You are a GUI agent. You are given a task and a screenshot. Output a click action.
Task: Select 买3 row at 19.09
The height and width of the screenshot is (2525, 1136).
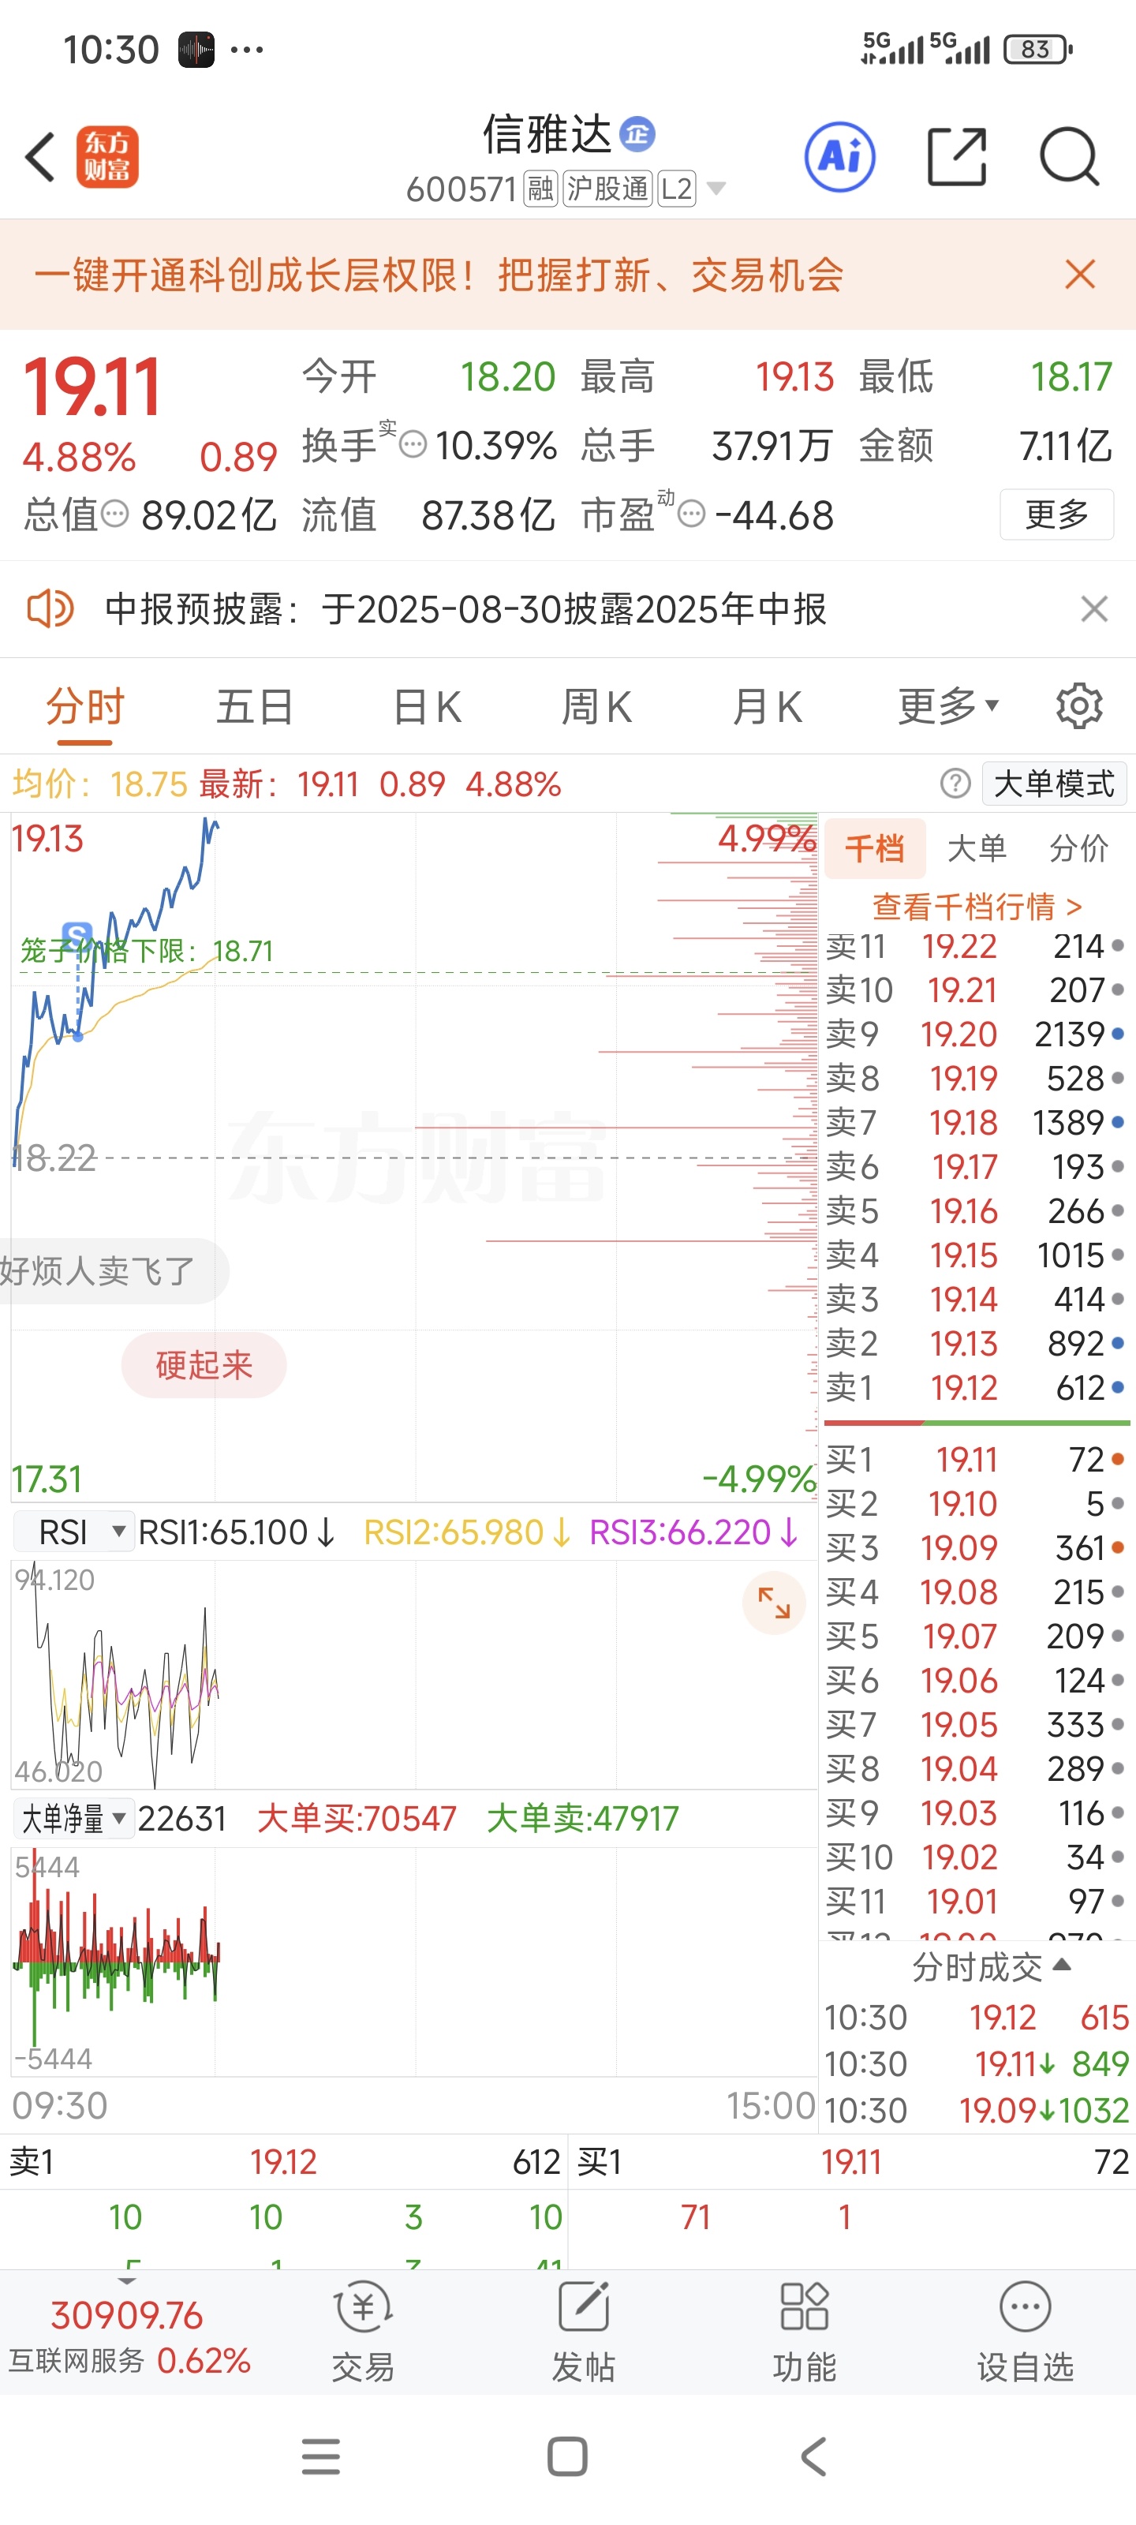(x=976, y=1547)
